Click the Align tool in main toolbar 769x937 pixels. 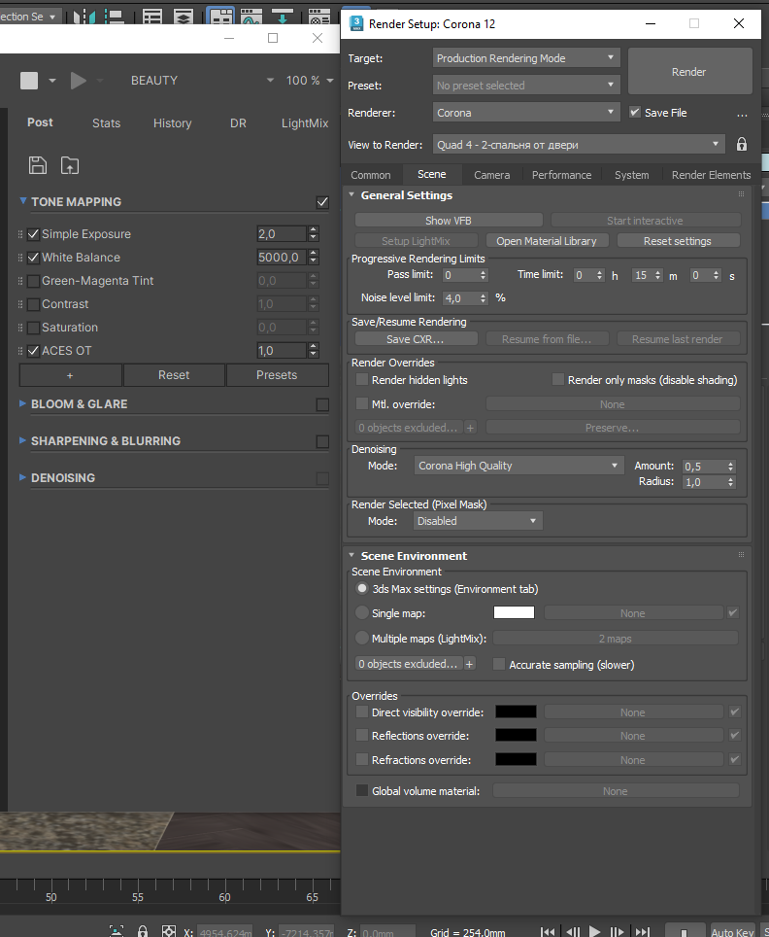click(114, 17)
